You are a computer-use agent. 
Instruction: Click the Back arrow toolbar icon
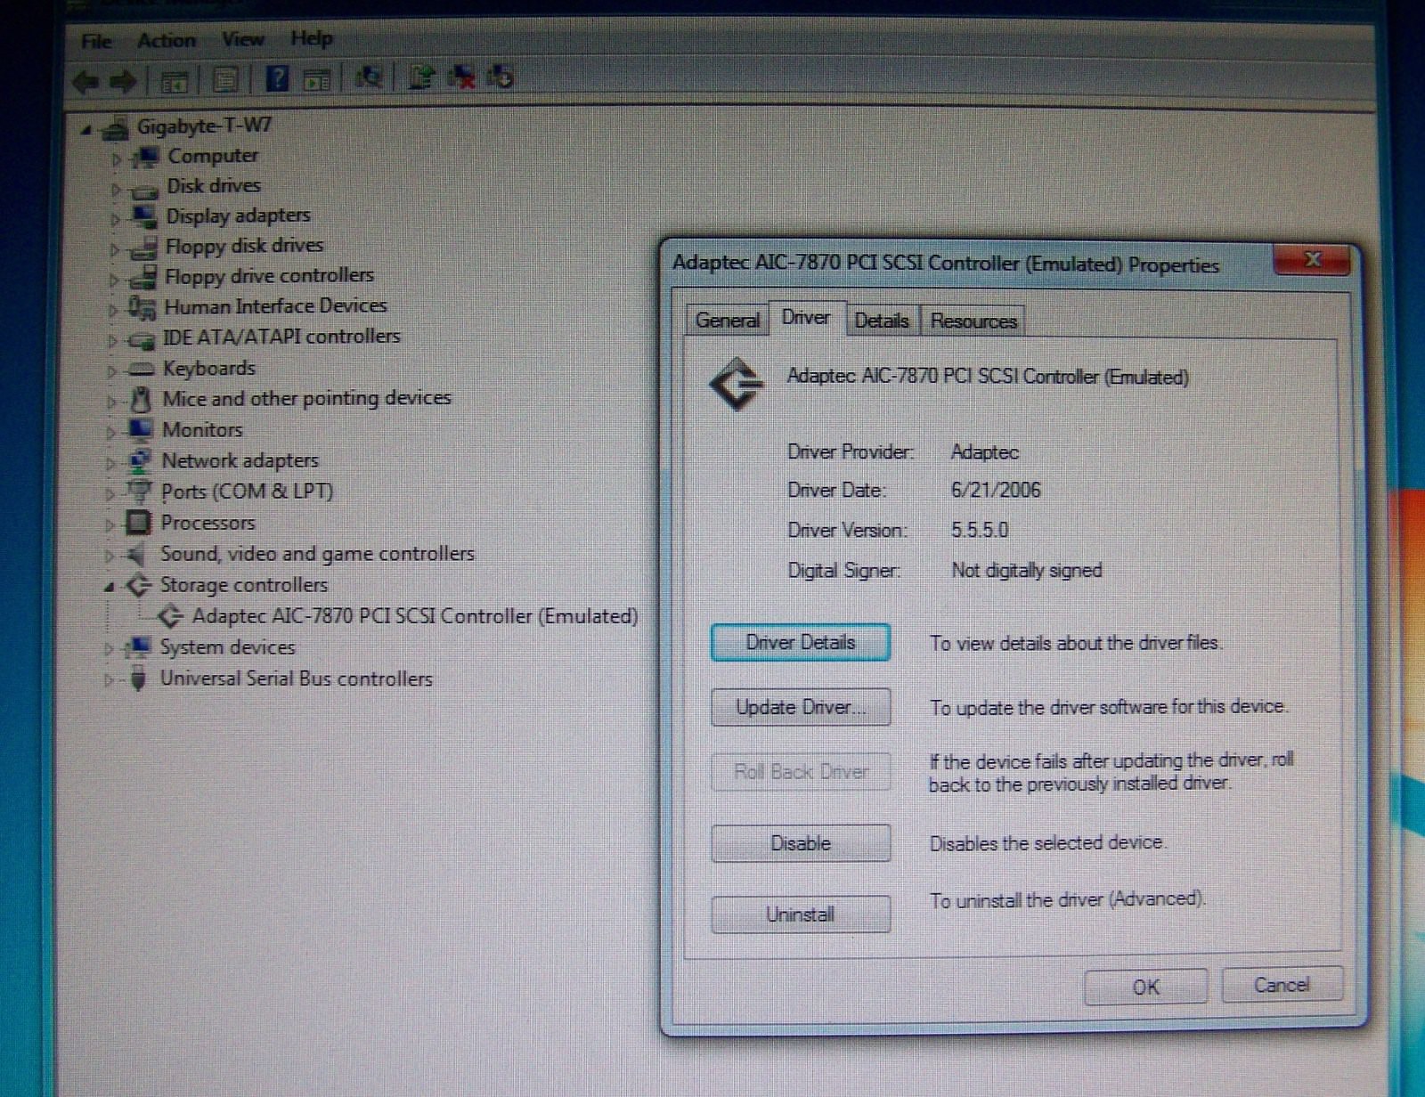(x=85, y=82)
